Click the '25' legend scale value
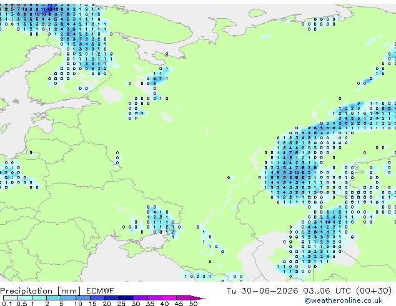The image size is (396, 306). [x=121, y=304]
